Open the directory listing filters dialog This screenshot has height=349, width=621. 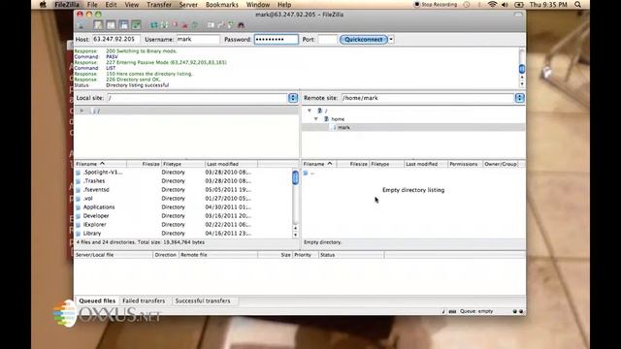pos(211,25)
